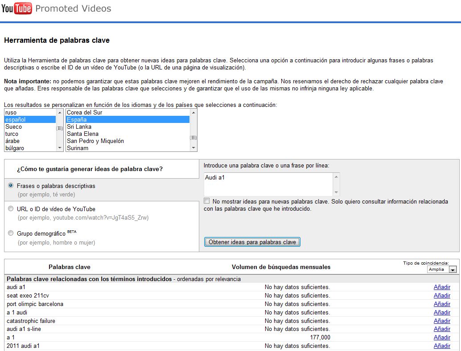Click keyword 'seat exeo 211cv' in results

28,295
